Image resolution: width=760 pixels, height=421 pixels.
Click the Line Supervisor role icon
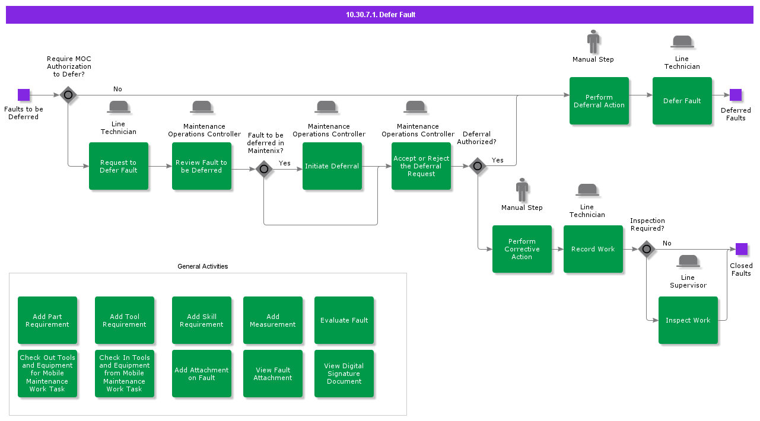pyautogui.click(x=688, y=261)
